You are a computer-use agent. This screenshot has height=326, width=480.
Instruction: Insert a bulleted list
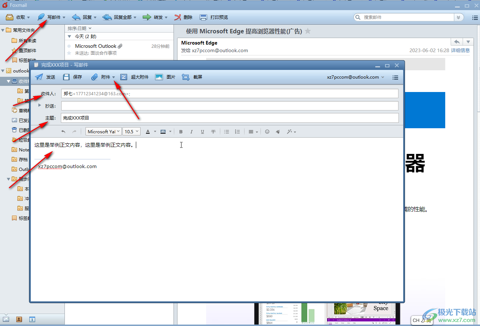tap(226, 132)
